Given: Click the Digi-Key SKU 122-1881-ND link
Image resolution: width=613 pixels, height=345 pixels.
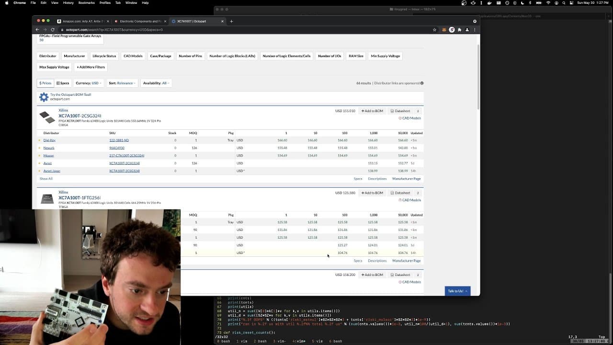Looking at the screenshot, I should click(119, 140).
